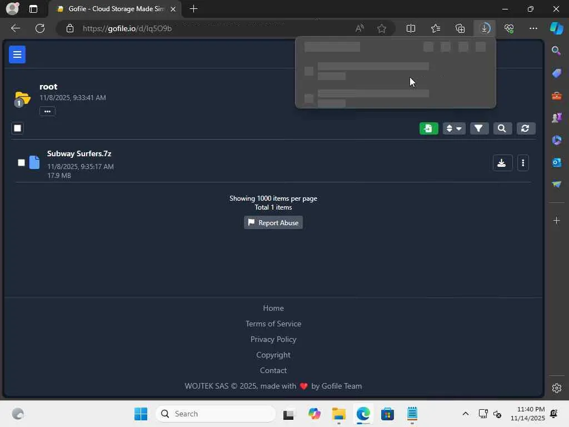Open Edge Settings and more menu
The height and width of the screenshot is (427, 569).
point(533,28)
